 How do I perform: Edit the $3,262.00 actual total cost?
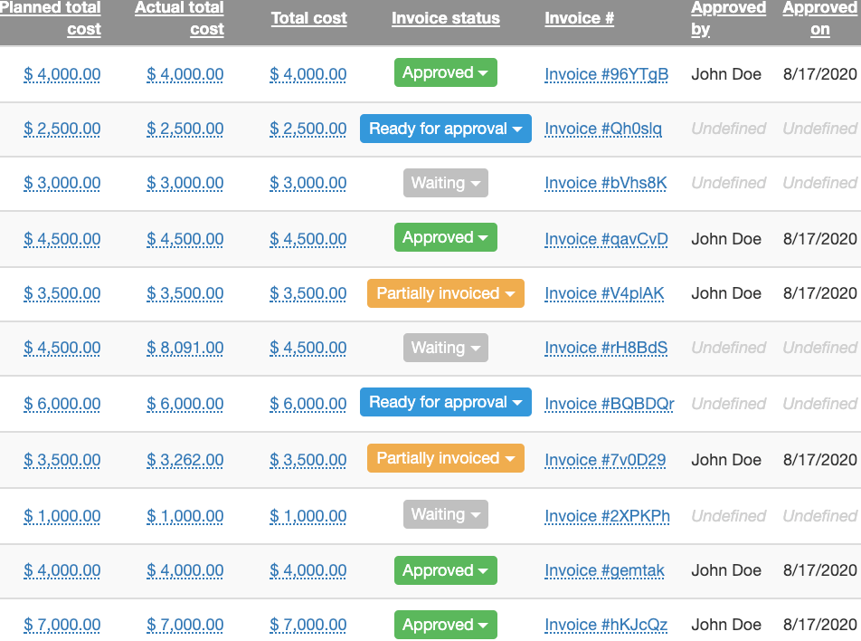pos(185,460)
